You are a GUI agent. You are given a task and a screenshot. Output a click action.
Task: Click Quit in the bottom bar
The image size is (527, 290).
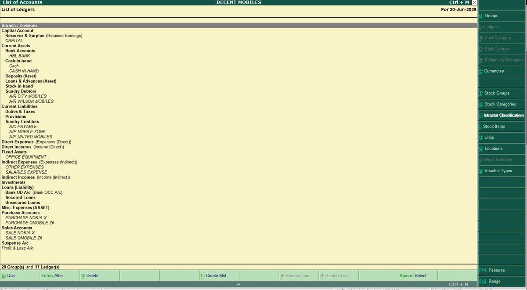(x=20, y=275)
